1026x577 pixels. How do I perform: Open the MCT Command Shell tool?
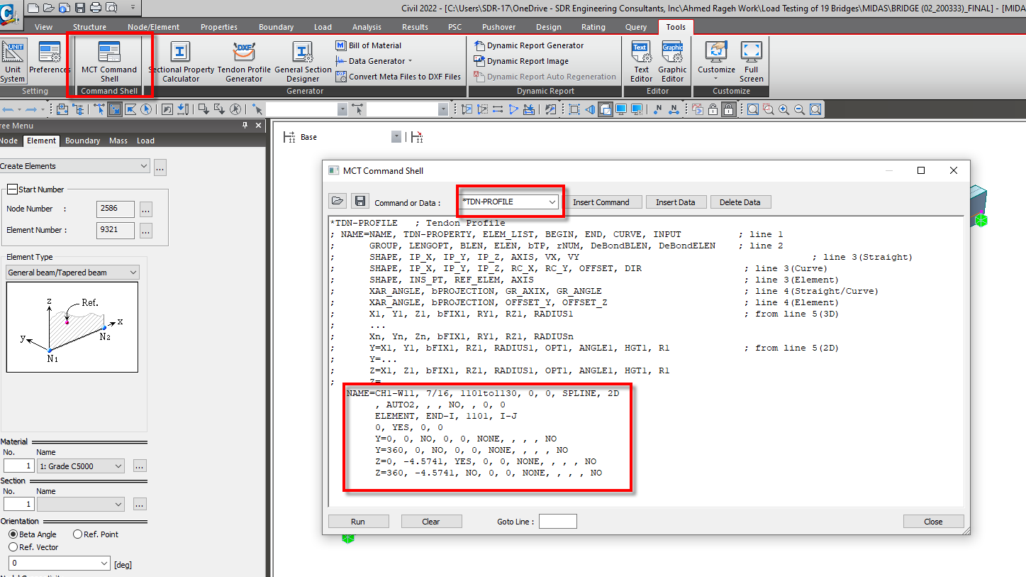pyautogui.click(x=109, y=62)
